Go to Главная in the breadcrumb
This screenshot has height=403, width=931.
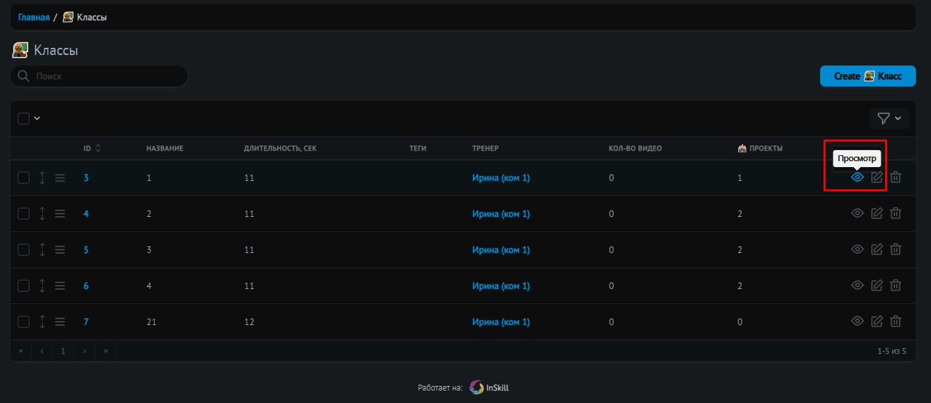point(33,17)
